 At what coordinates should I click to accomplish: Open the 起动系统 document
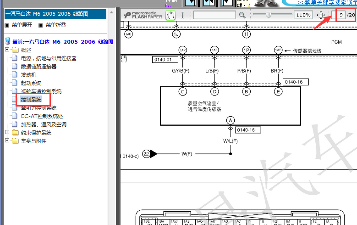point(31,83)
